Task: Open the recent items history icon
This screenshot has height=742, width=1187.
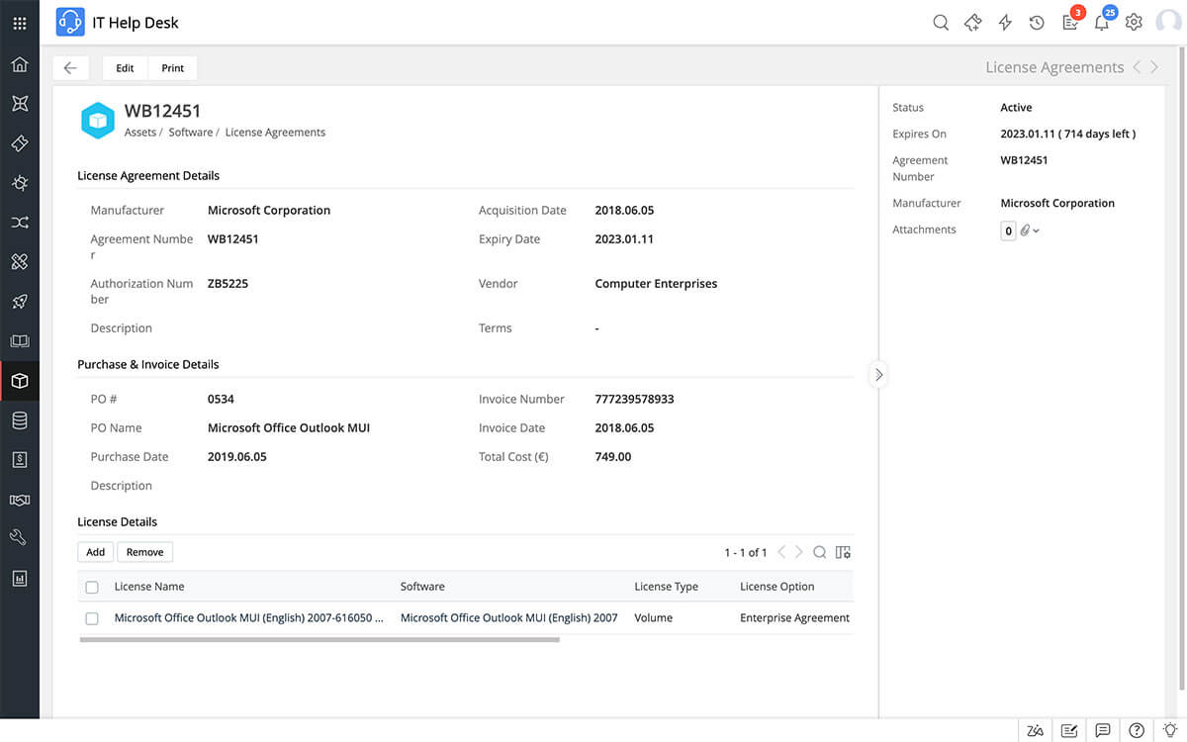Action: [1037, 22]
